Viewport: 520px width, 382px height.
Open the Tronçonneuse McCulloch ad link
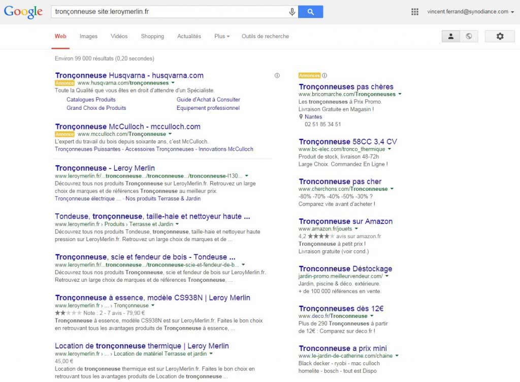tap(127, 127)
